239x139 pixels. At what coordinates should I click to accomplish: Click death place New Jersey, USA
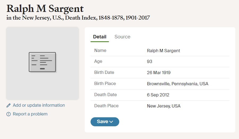click(164, 106)
